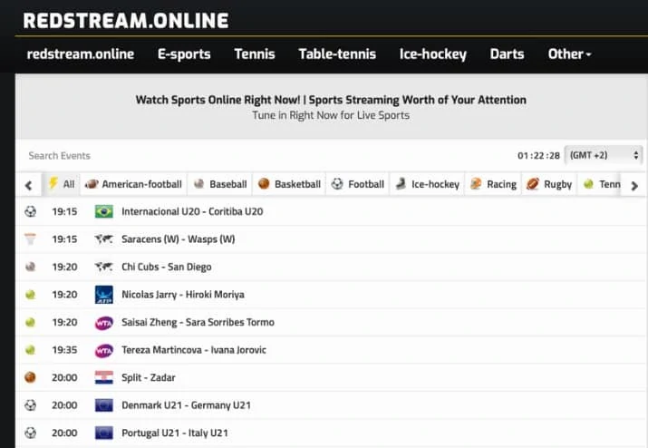Click the basketball icon next to Split - Zadar
Screen dimensions: 648x448
(31, 378)
